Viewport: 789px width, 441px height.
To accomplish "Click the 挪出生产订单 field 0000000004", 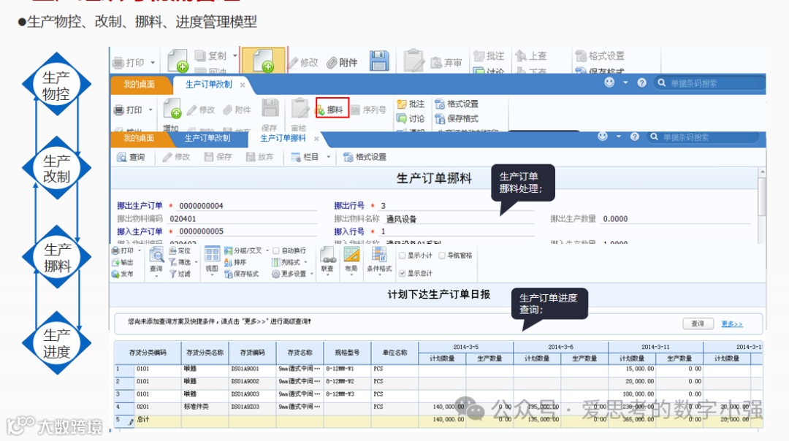I will (248, 206).
